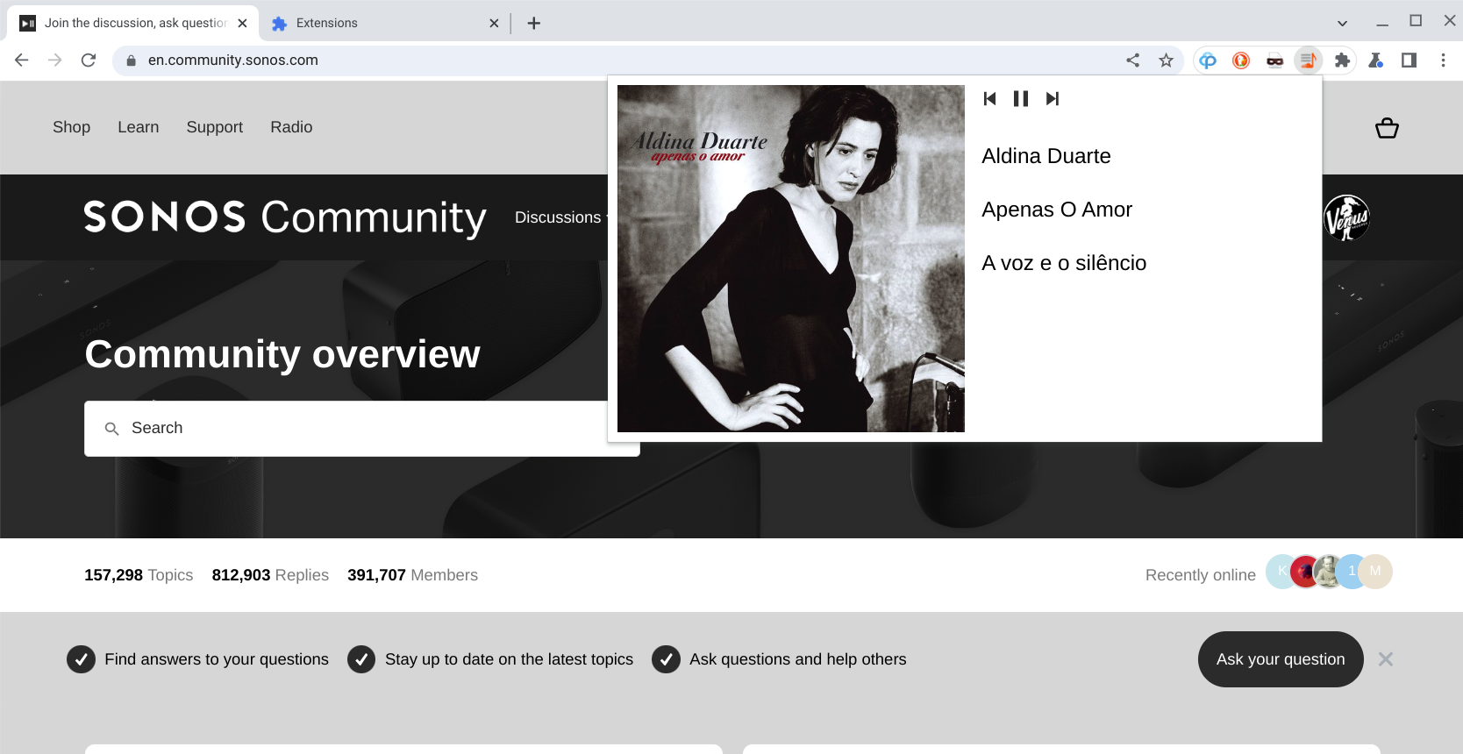Open Chrome Labs flask icon
1463x754 pixels.
[x=1375, y=60]
